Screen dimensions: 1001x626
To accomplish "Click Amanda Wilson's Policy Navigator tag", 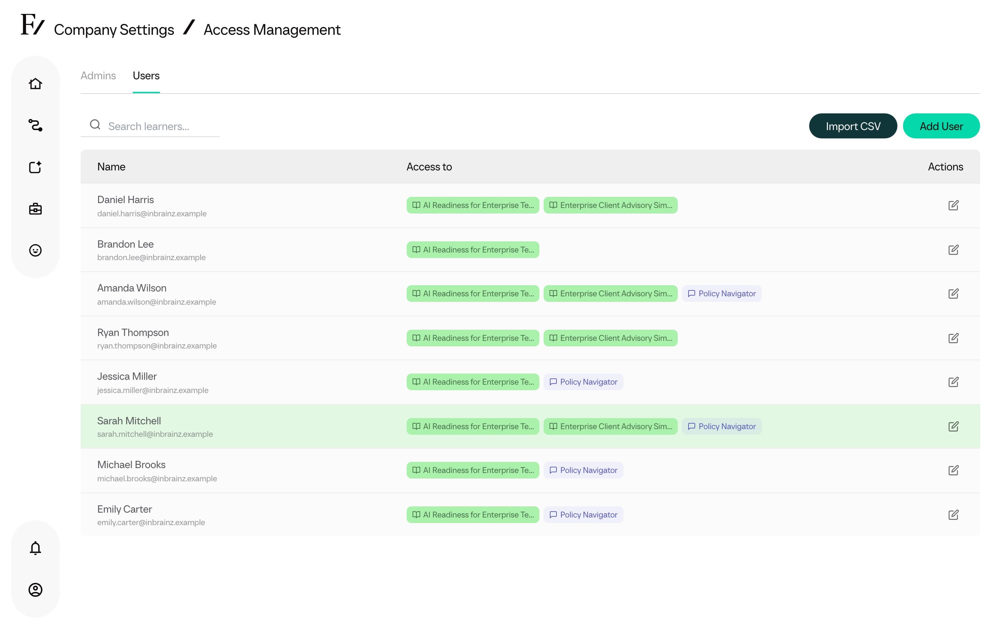I will 722,294.
